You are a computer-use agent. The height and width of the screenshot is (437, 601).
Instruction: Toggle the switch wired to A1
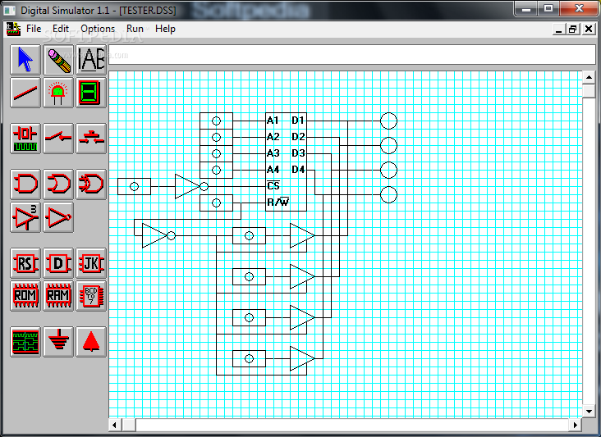(216, 121)
